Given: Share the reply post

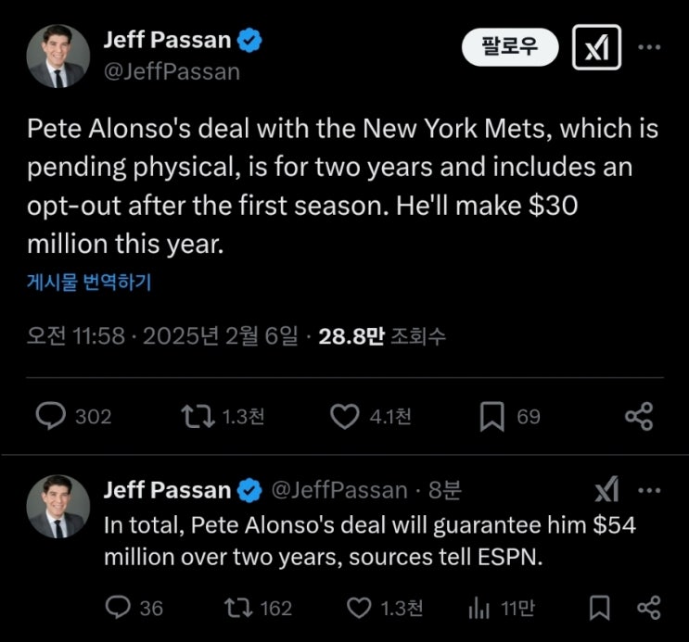Looking at the screenshot, I should tap(648, 608).
